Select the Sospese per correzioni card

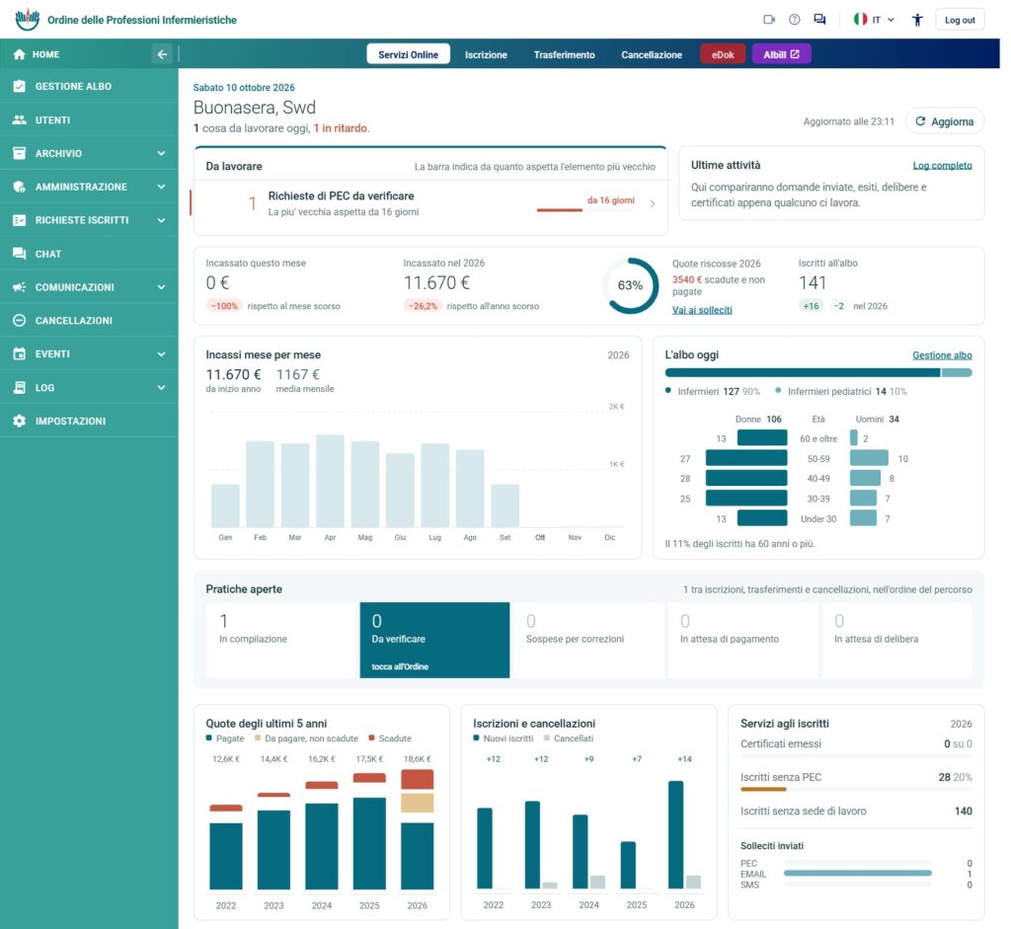587,640
